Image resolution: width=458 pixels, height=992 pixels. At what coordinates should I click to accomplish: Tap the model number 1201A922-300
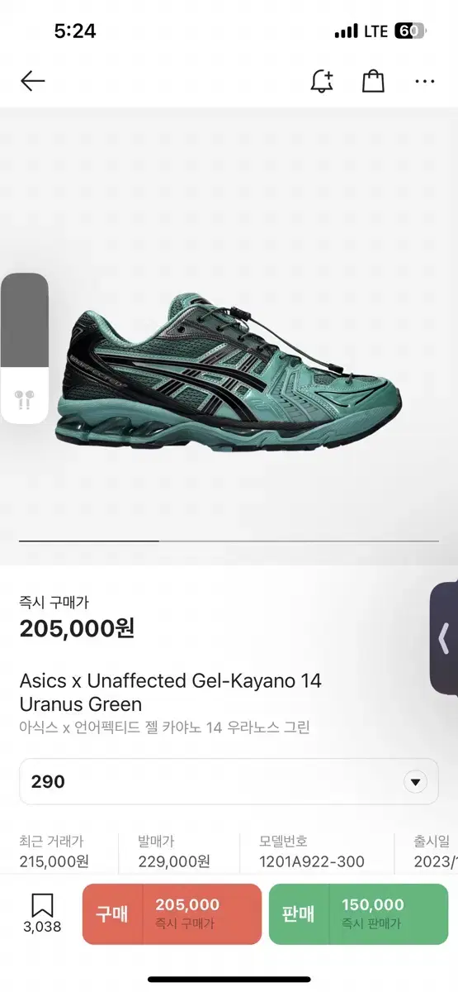312,861
